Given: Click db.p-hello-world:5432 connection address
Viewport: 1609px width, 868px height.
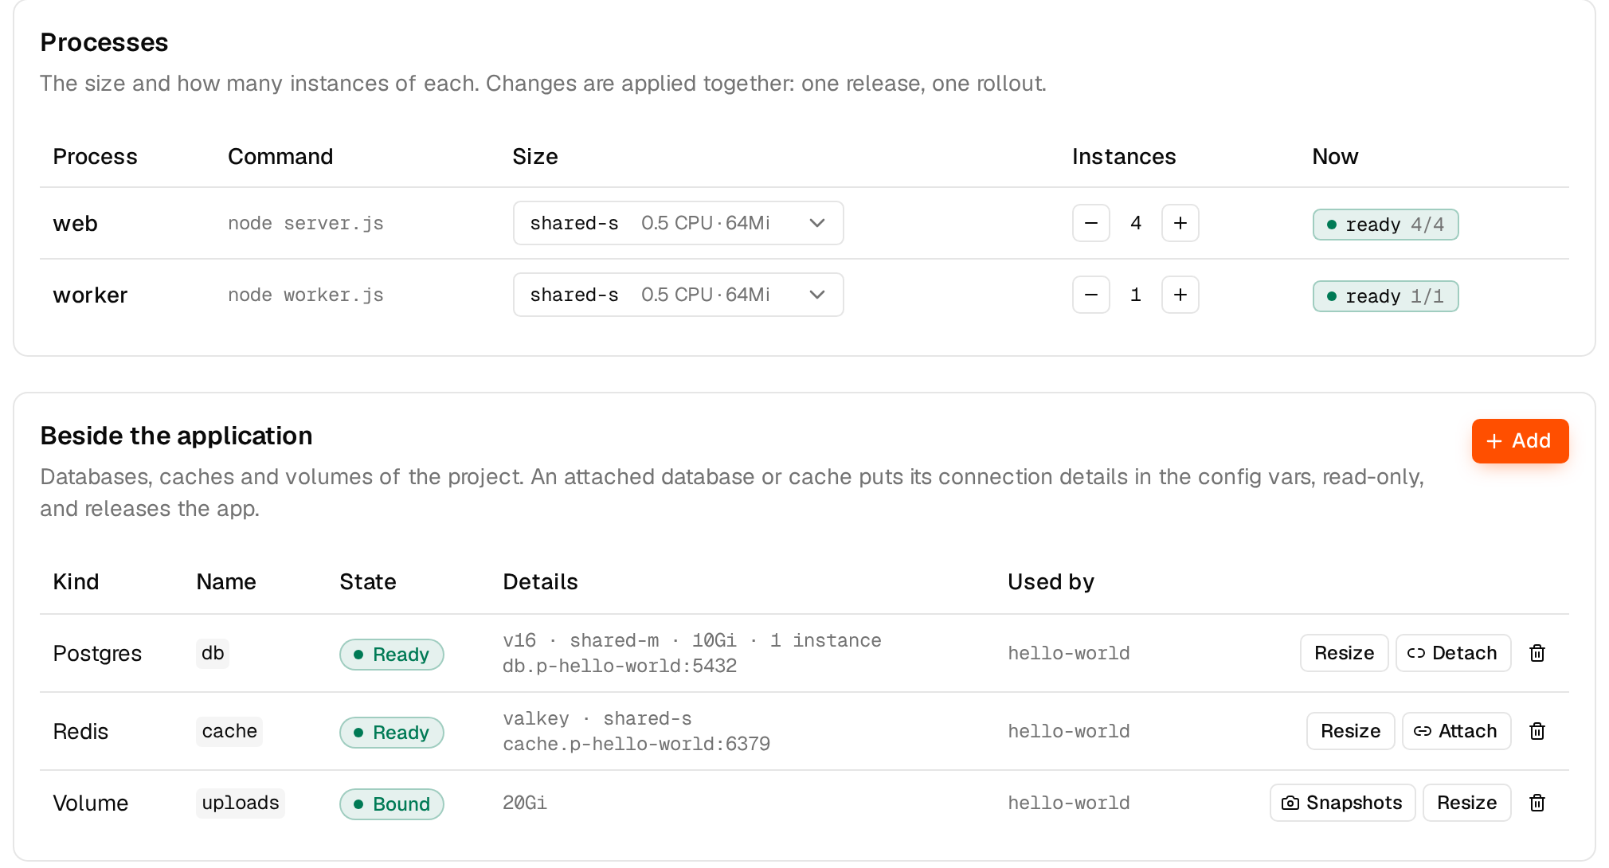Looking at the screenshot, I should point(620,666).
